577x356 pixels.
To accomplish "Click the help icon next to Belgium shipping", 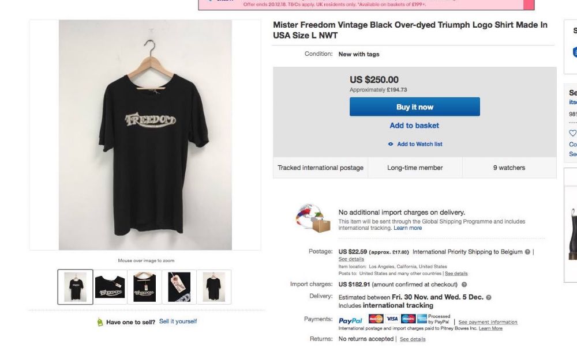I will click(x=527, y=252).
